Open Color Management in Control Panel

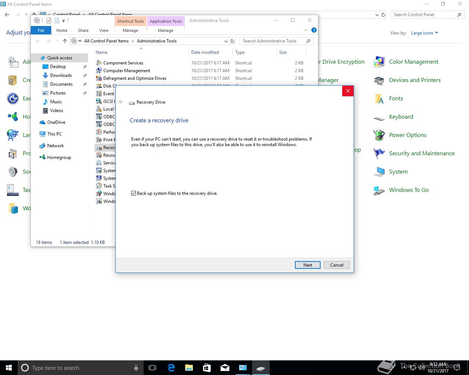point(413,62)
